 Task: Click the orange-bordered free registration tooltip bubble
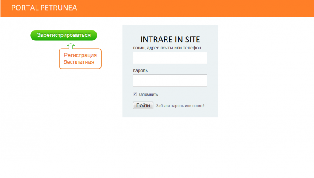pyautogui.click(x=80, y=59)
